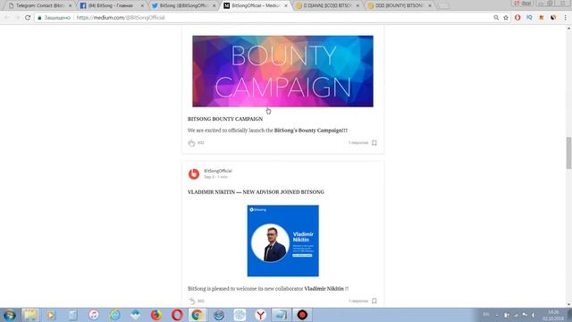Open the red Opera extension icon
Screen dimensions: 572x322
(x=517, y=18)
